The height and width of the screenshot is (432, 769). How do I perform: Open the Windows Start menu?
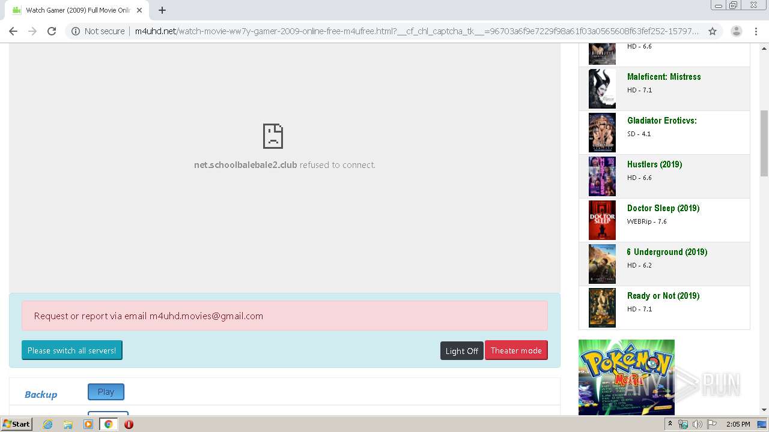click(x=16, y=424)
